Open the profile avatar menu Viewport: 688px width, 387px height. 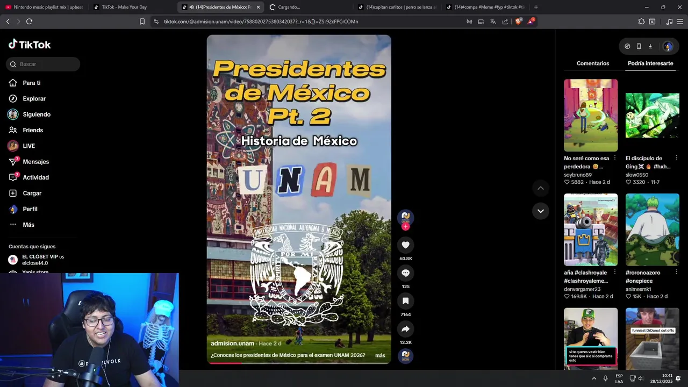pos(668,46)
